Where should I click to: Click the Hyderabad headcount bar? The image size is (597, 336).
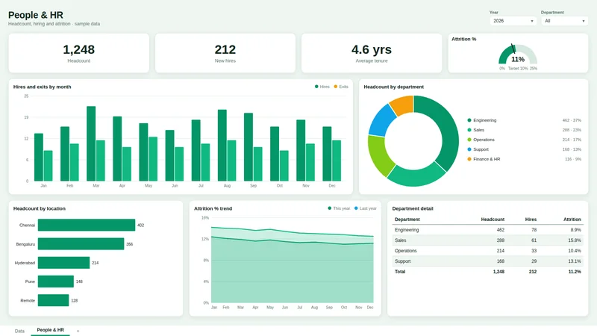(64, 263)
